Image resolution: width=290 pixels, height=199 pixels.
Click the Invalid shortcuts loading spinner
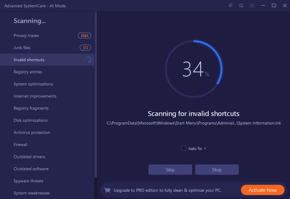point(88,60)
